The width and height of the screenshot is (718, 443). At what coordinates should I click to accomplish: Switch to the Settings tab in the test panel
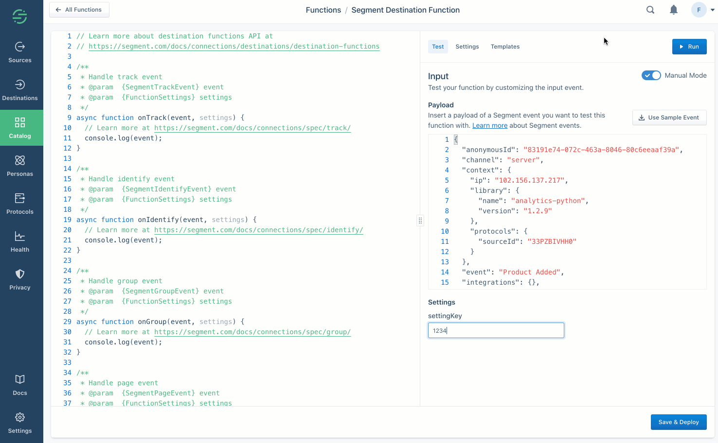click(x=467, y=47)
